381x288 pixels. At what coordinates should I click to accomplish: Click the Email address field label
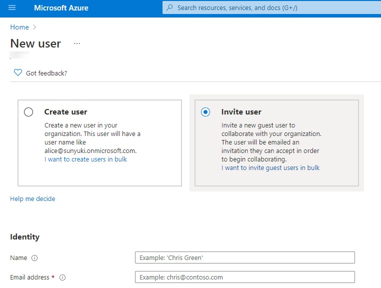click(x=29, y=277)
